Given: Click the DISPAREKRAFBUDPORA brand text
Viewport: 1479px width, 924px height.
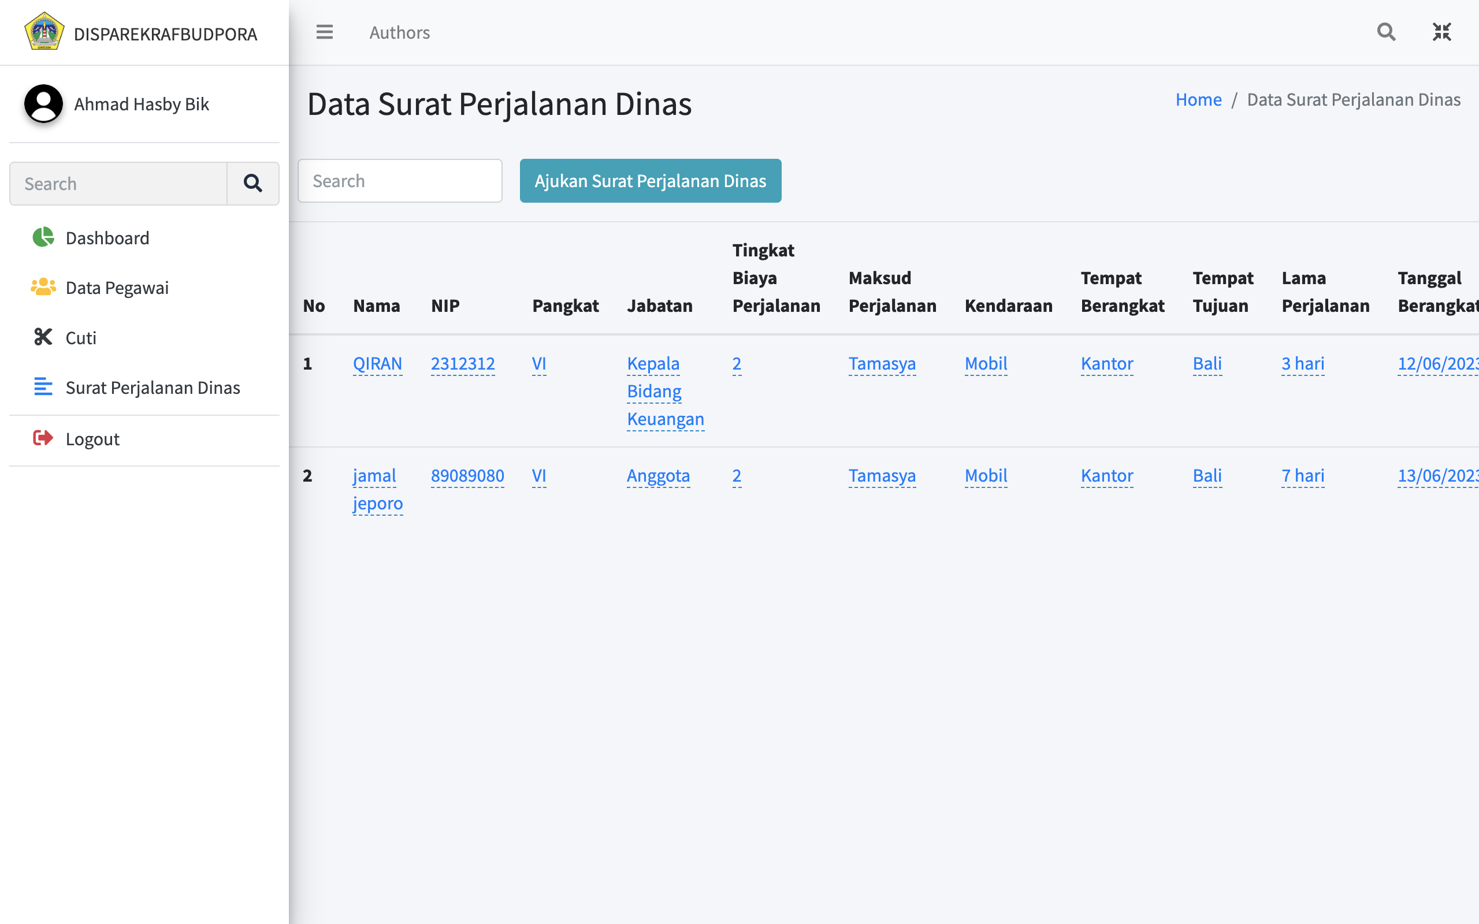Looking at the screenshot, I should point(166,34).
